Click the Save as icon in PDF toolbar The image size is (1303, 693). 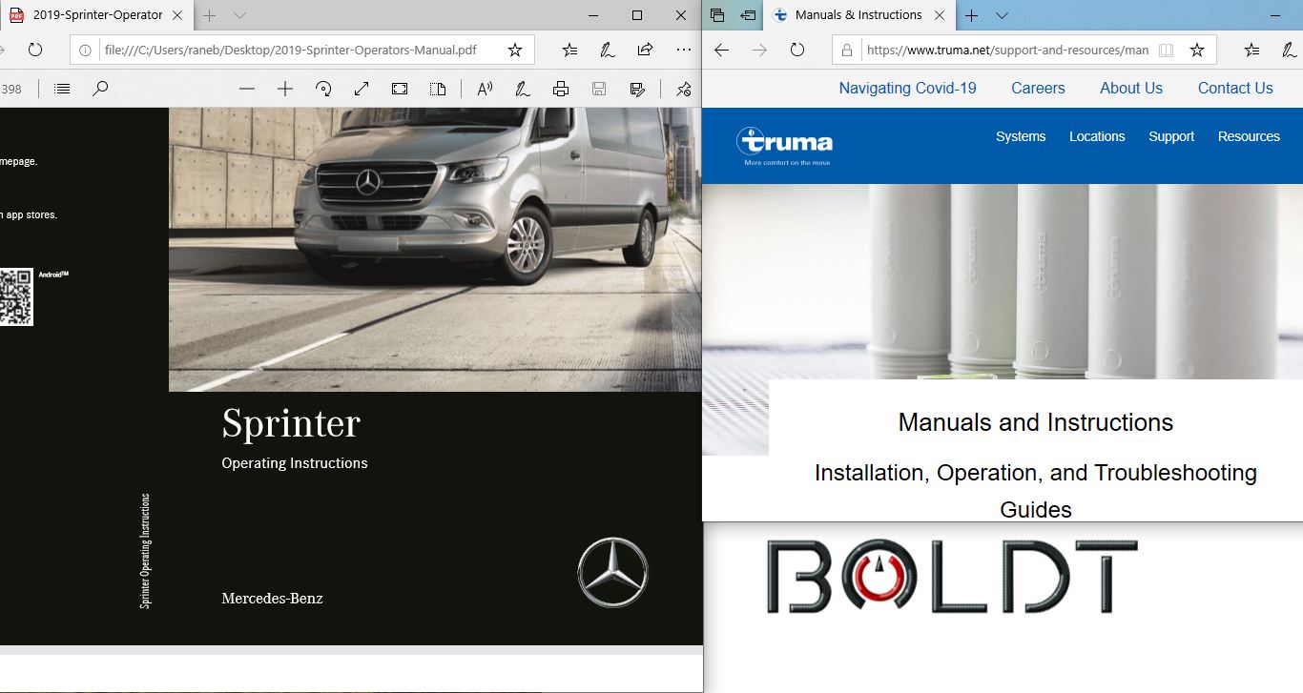(x=637, y=89)
